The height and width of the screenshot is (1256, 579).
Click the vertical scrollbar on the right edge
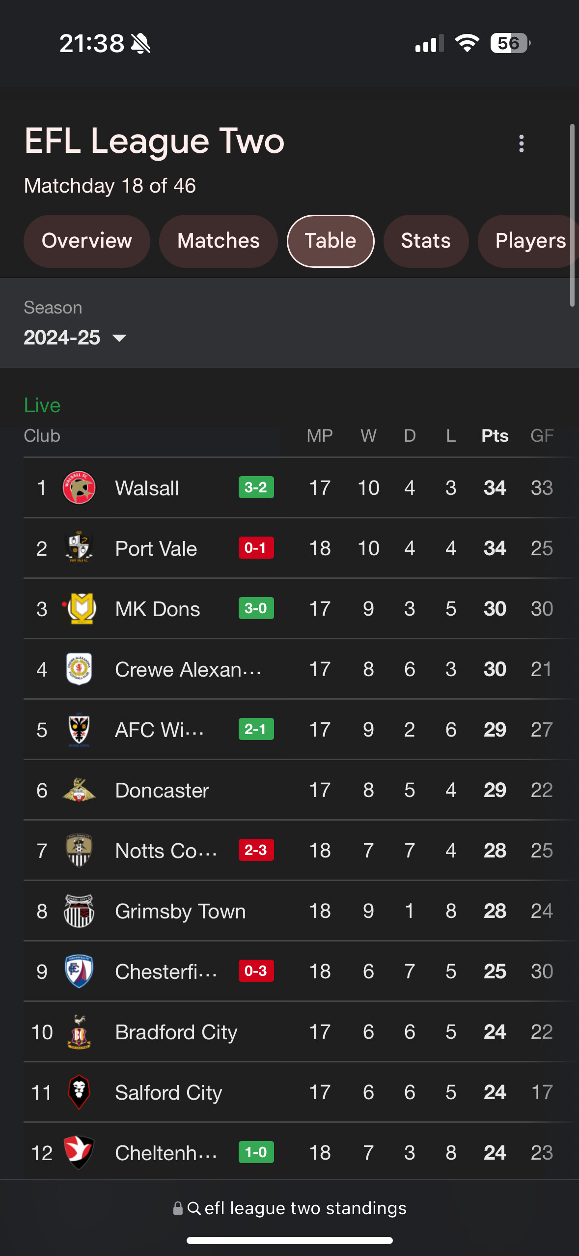[x=572, y=215]
